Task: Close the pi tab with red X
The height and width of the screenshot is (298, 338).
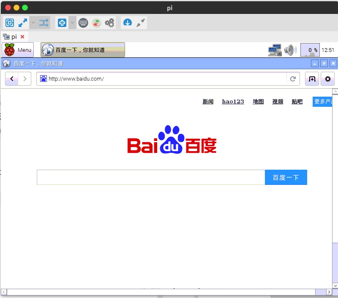Action: [22, 37]
